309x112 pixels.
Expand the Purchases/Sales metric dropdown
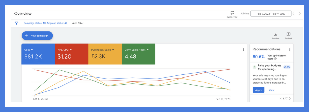[x=113, y=50]
